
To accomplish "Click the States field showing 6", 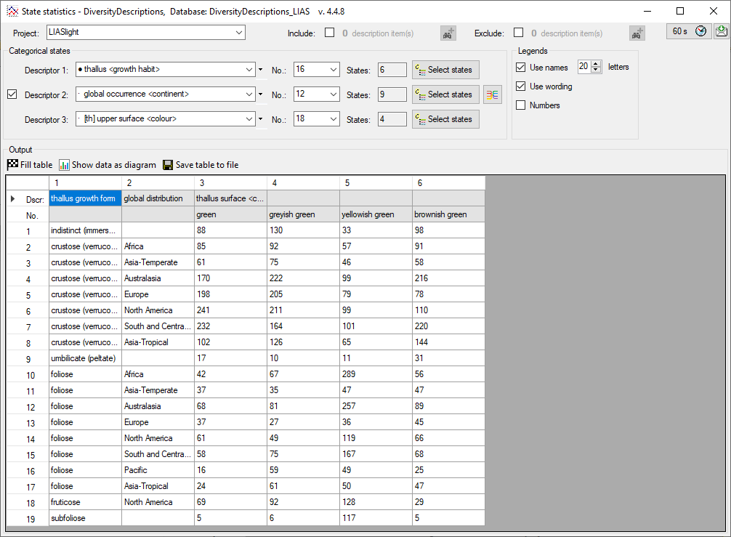I will (392, 70).
